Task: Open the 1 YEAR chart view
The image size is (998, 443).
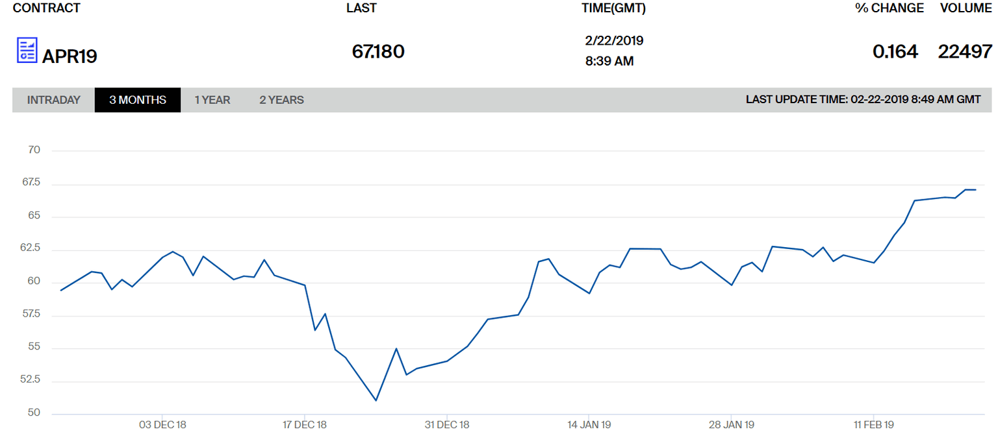Action: [212, 100]
